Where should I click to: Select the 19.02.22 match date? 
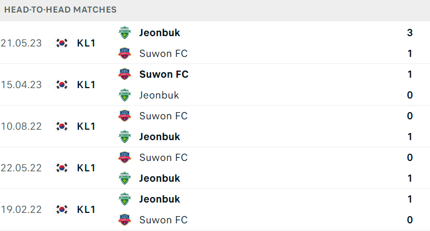pos(21,210)
